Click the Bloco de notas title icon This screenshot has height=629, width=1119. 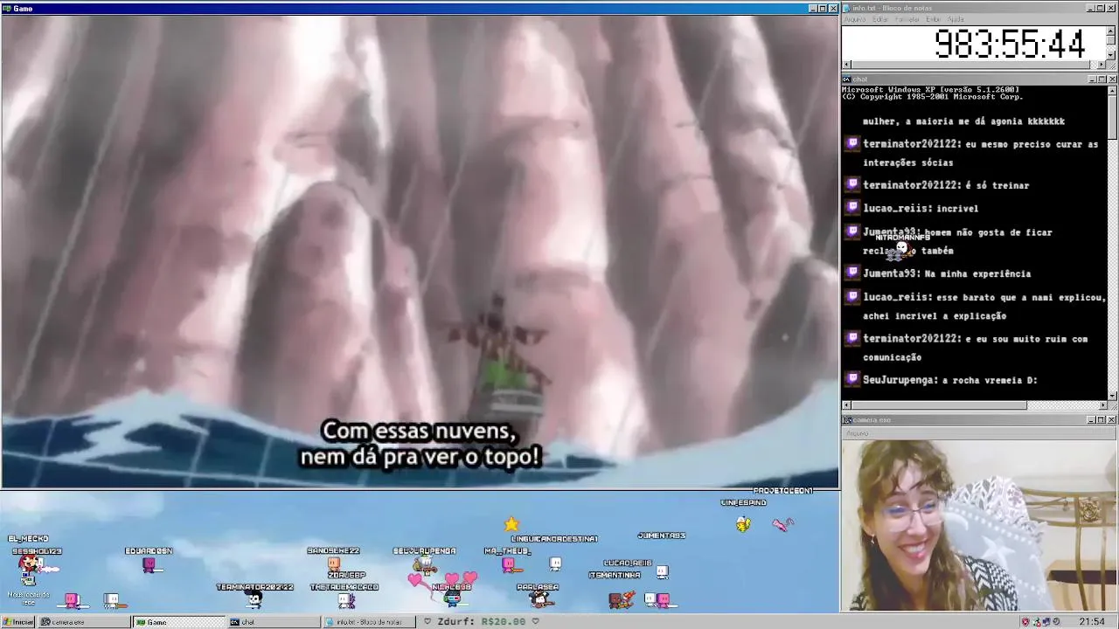pyautogui.click(x=847, y=8)
